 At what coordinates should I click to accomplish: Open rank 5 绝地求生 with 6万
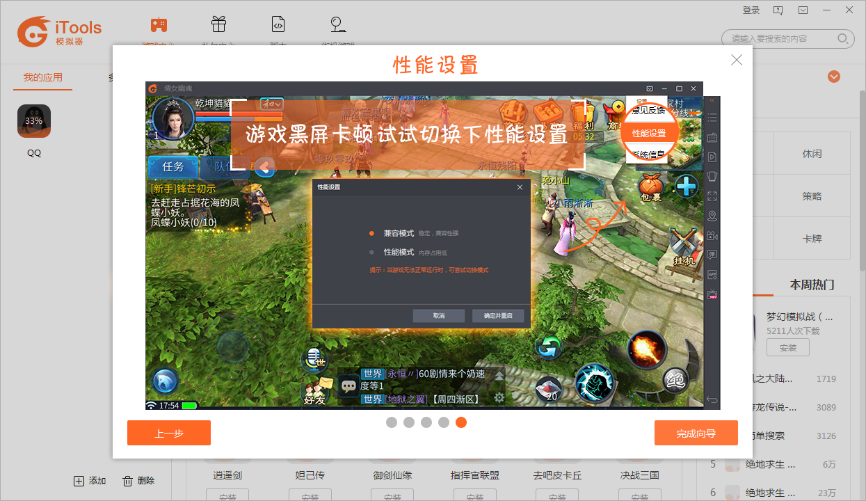click(773, 464)
